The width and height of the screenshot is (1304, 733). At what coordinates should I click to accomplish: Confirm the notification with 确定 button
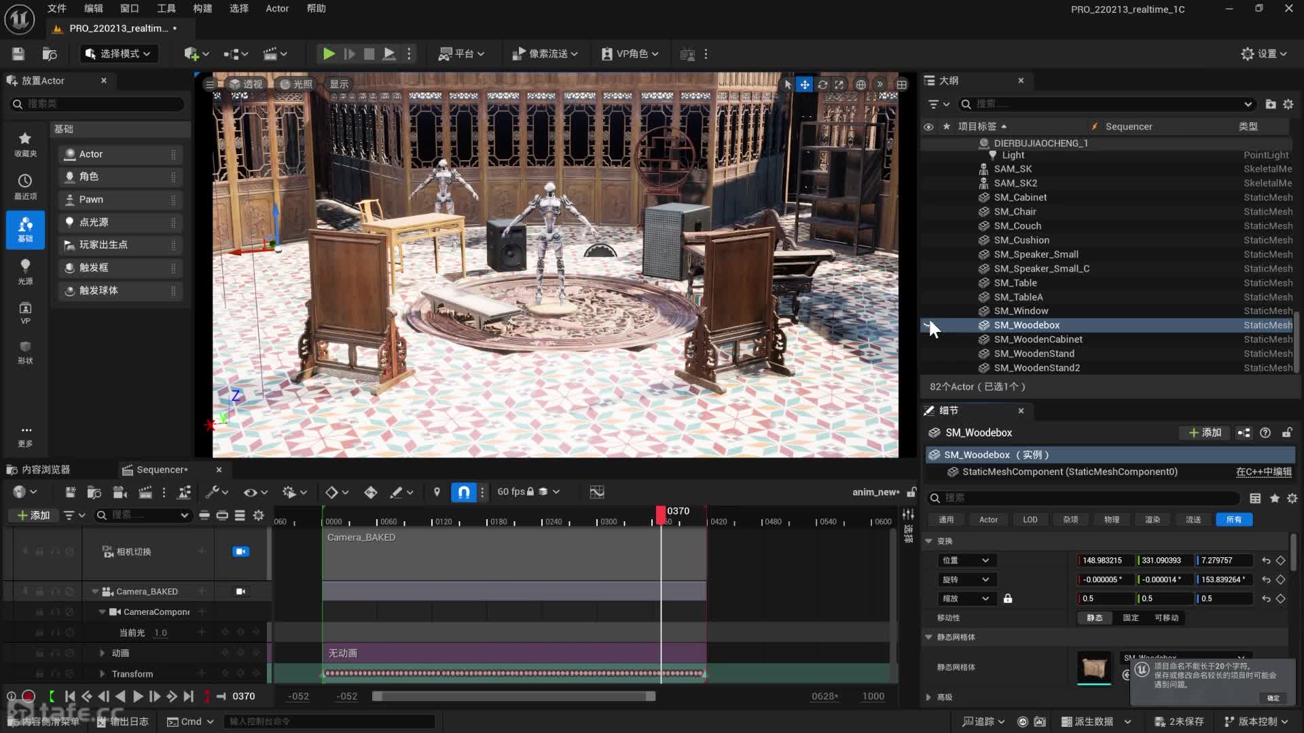pos(1273,698)
